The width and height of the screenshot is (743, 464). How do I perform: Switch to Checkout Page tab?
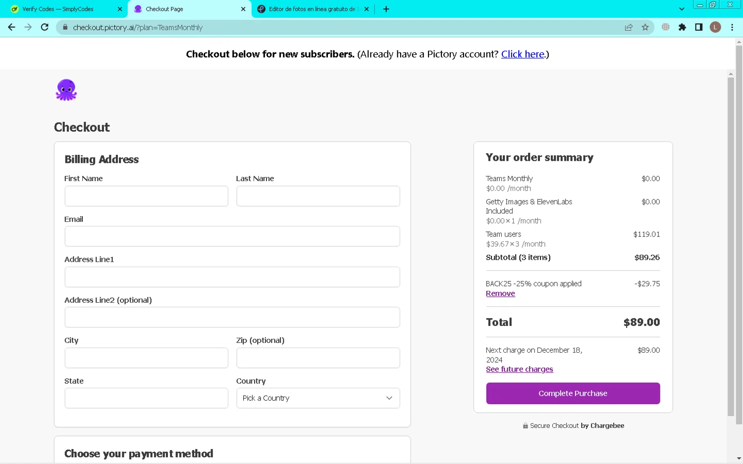click(189, 9)
